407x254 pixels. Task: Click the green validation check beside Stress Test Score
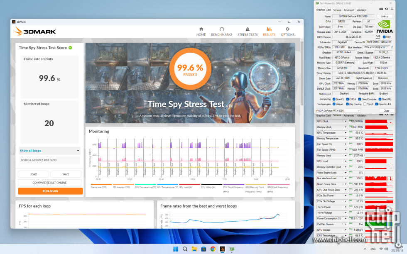point(70,48)
